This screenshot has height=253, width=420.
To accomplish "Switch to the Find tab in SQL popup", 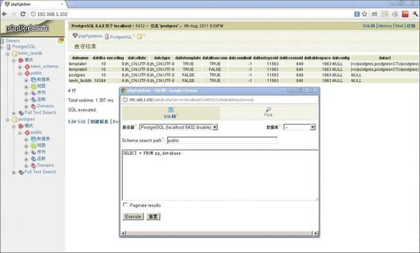I will (268, 112).
